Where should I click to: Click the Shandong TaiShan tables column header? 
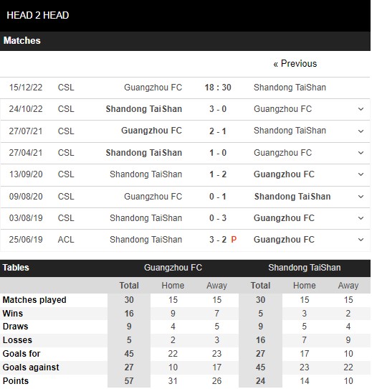click(305, 268)
